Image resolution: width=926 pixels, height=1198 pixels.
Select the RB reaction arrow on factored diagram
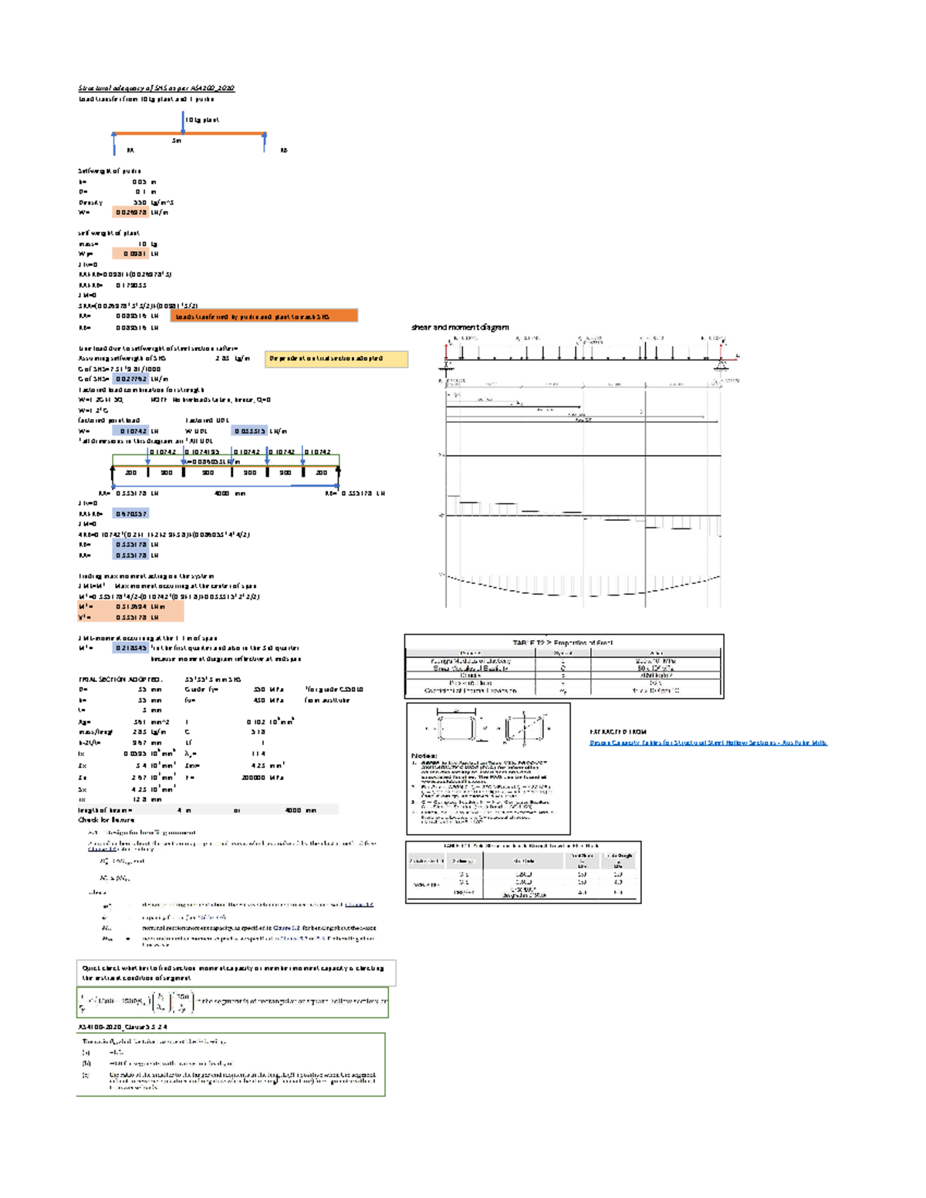(339, 472)
